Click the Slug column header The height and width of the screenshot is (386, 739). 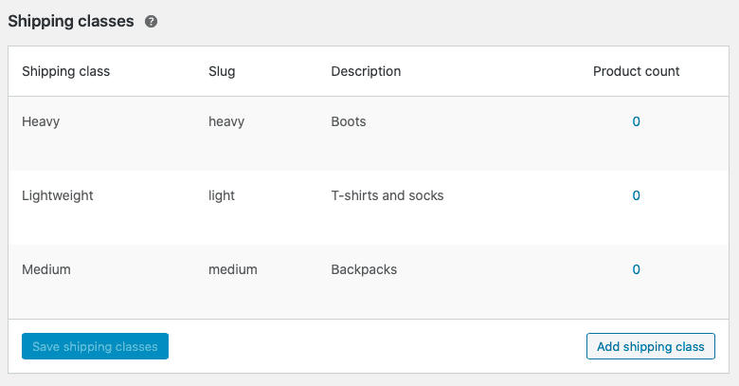pyautogui.click(x=222, y=71)
